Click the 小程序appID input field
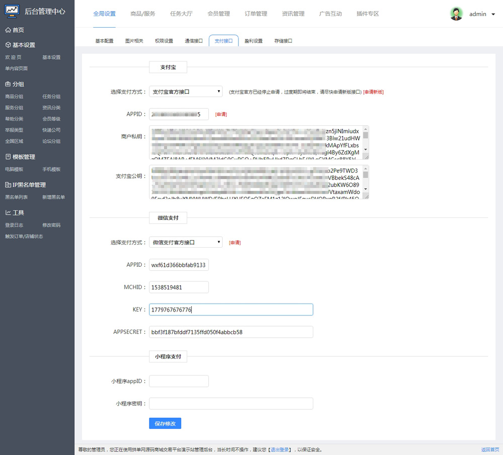The width and height of the screenshot is (503, 455). (179, 381)
